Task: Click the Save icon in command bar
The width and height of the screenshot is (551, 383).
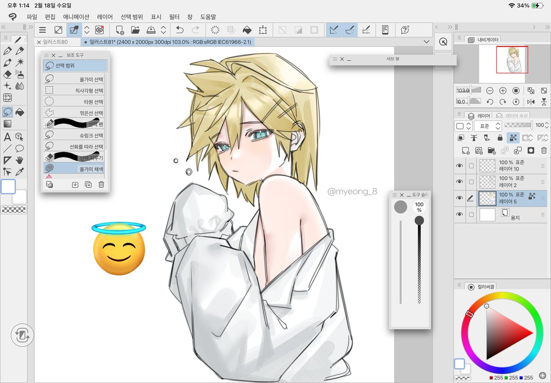Action: pos(151,30)
